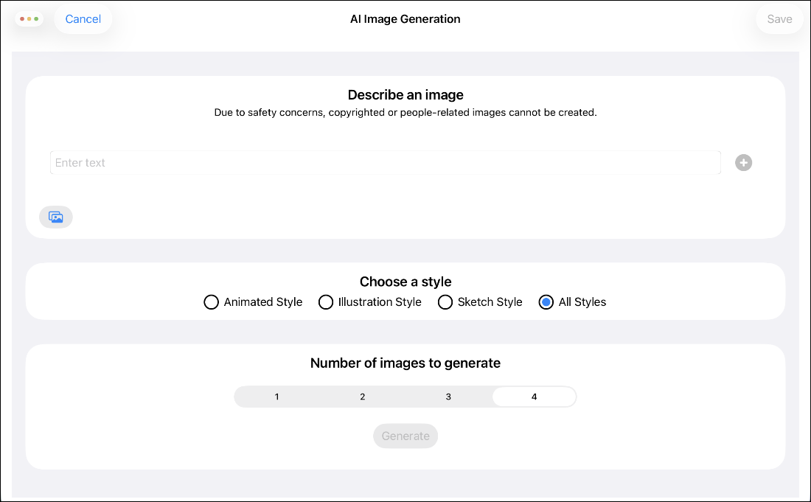Click the Save button
The height and width of the screenshot is (502, 811).
coord(779,19)
